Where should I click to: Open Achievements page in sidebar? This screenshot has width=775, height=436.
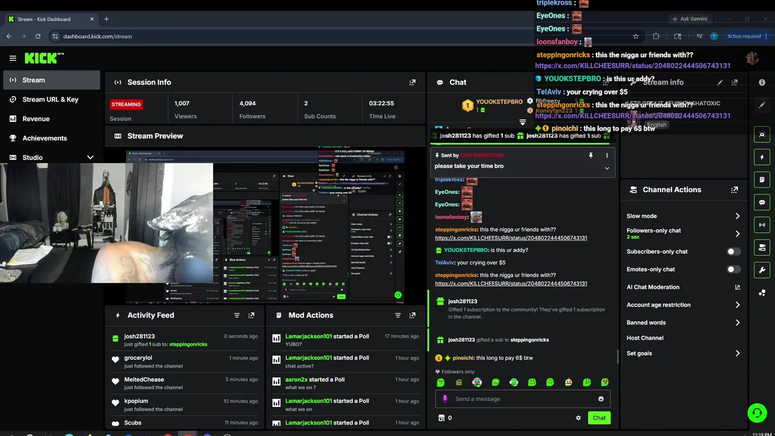(x=51, y=138)
